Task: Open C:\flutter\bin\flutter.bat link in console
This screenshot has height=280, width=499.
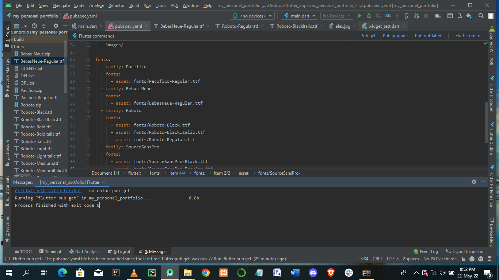Action: coord(48,191)
